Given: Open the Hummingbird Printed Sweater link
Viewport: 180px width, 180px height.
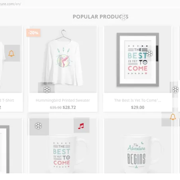Looking at the screenshot, I should click(63, 100).
